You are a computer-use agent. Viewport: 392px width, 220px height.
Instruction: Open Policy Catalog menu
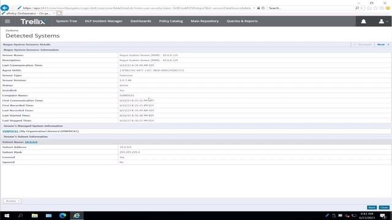tap(171, 21)
